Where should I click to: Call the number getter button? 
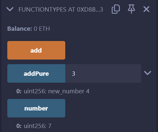pyautogui.click(x=36, y=108)
